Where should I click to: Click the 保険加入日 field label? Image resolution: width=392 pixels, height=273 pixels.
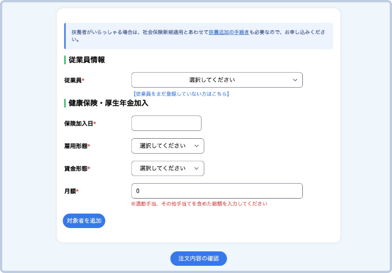click(79, 124)
